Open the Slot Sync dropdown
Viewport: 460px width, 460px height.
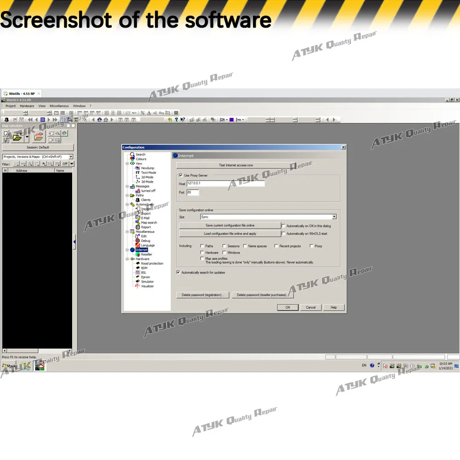pyautogui.click(x=334, y=217)
